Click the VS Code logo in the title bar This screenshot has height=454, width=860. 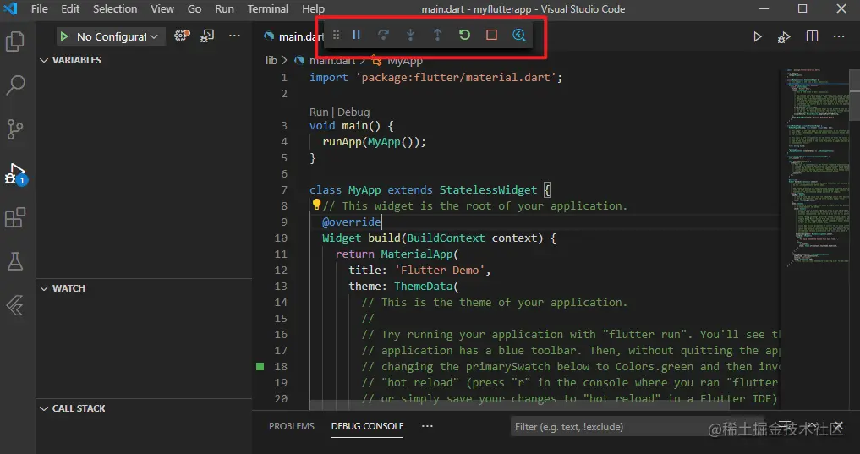(10, 8)
